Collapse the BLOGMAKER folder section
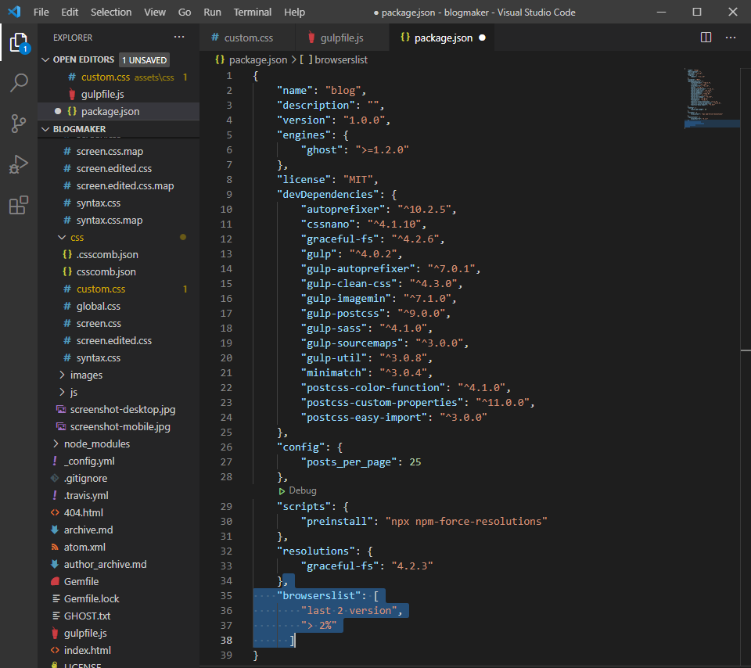 pos(46,129)
